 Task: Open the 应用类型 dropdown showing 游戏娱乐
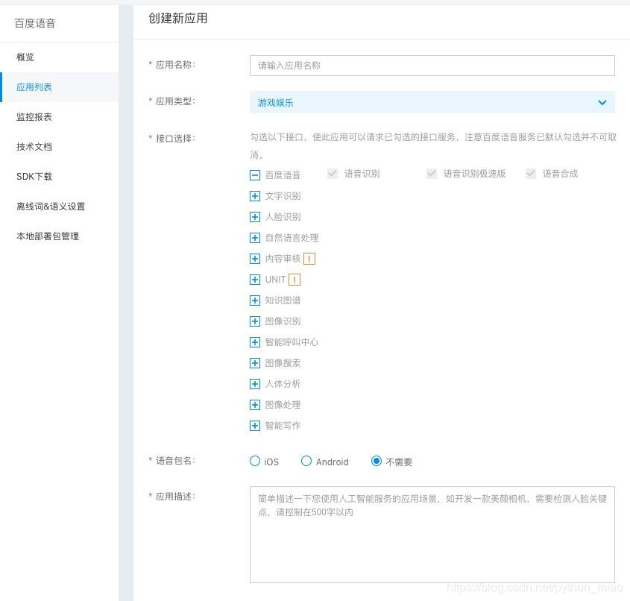tap(432, 103)
